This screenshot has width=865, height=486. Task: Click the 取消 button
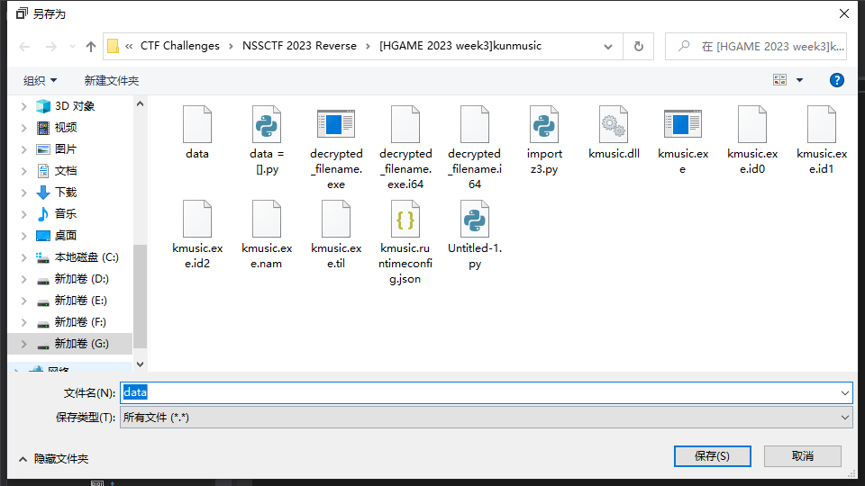pyautogui.click(x=802, y=456)
